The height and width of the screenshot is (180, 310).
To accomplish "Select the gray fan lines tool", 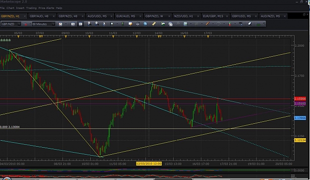I will coord(196,24).
